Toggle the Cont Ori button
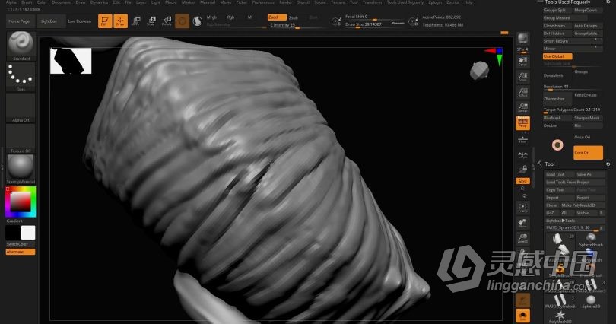 click(x=588, y=152)
